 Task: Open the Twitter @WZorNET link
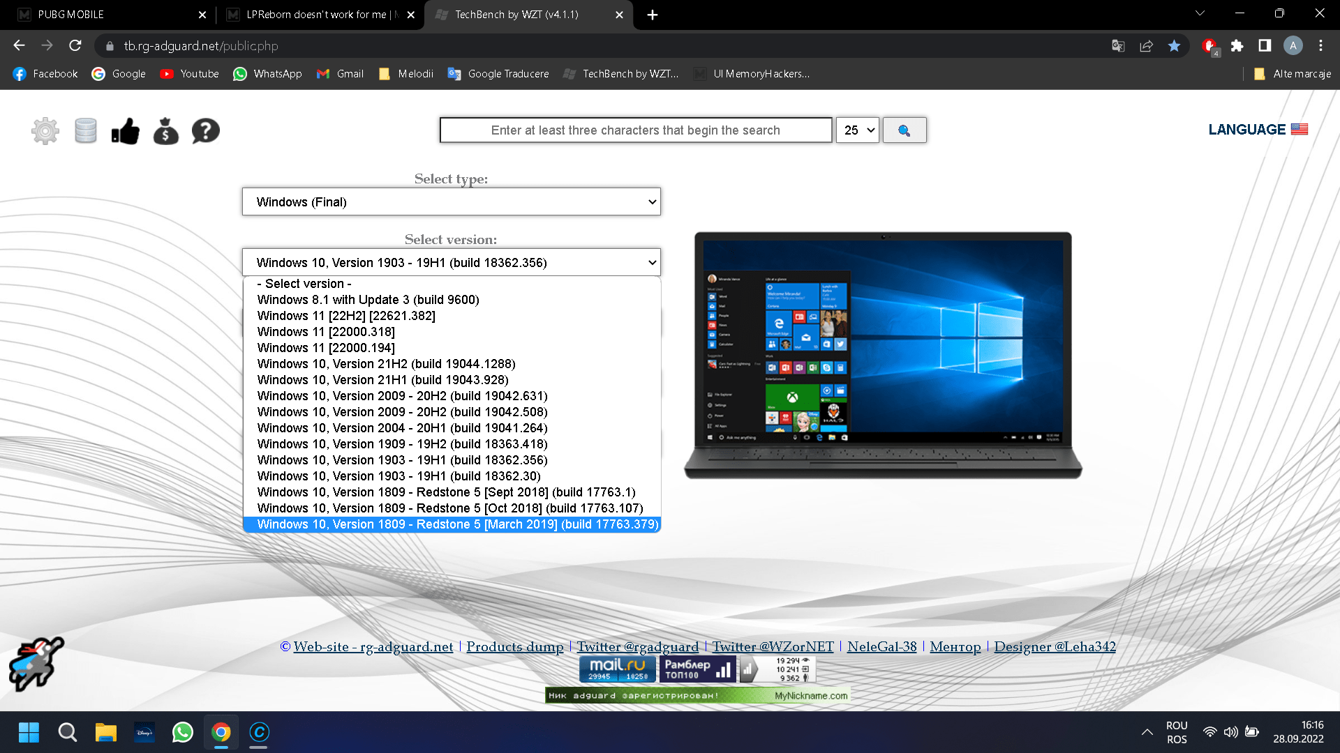(x=773, y=647)
